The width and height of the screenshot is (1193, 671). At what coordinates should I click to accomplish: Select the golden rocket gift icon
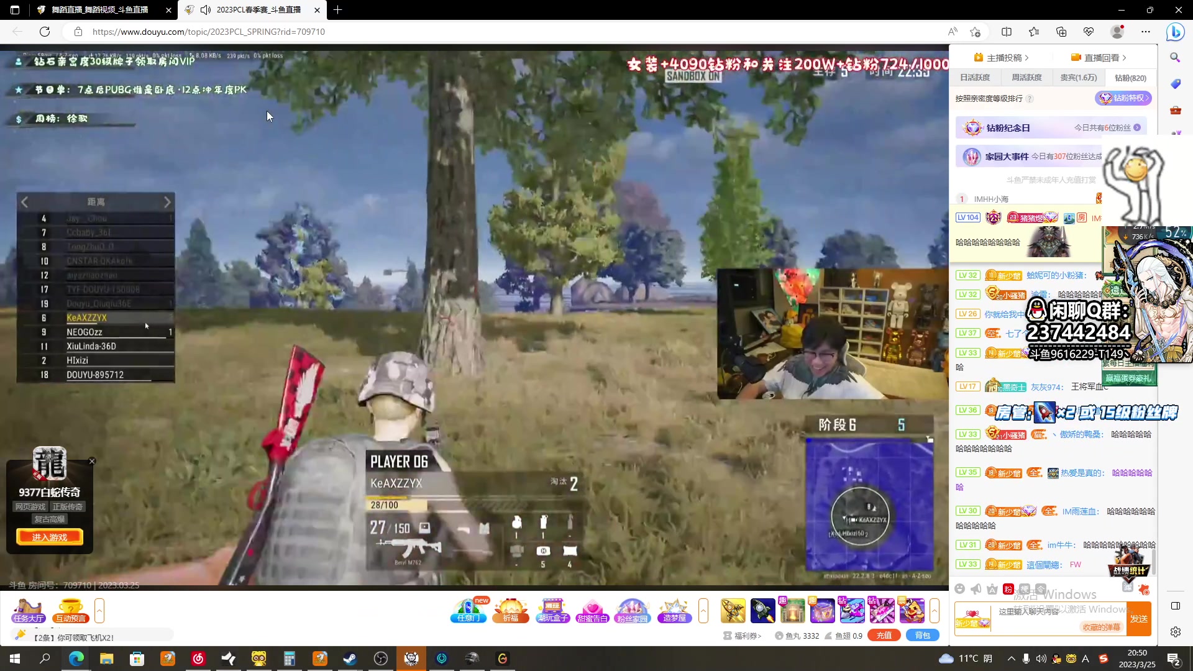point(733,610)
